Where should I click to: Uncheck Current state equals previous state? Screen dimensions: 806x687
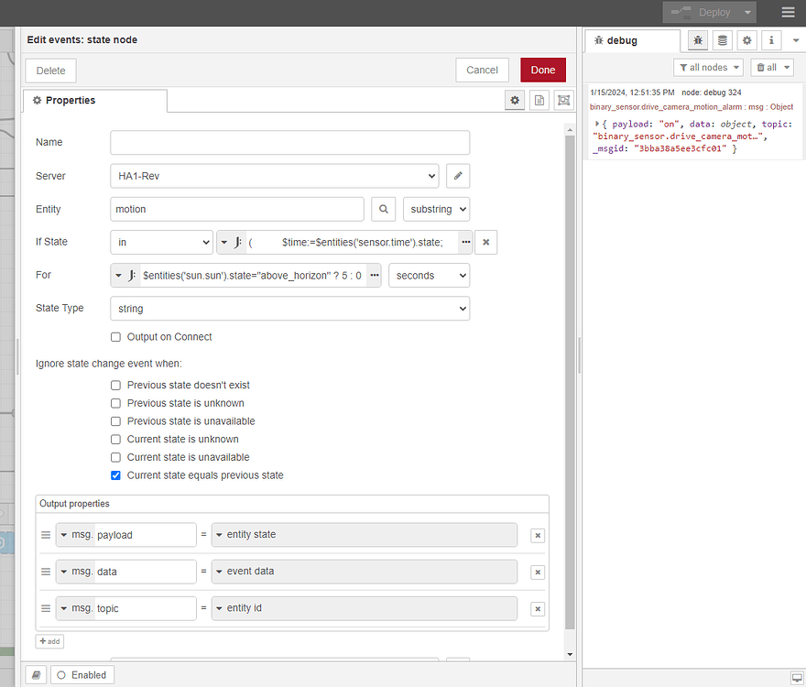coord(115,475)
